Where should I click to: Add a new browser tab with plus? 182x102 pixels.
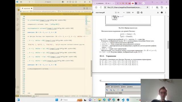click(x=143, y=3)
